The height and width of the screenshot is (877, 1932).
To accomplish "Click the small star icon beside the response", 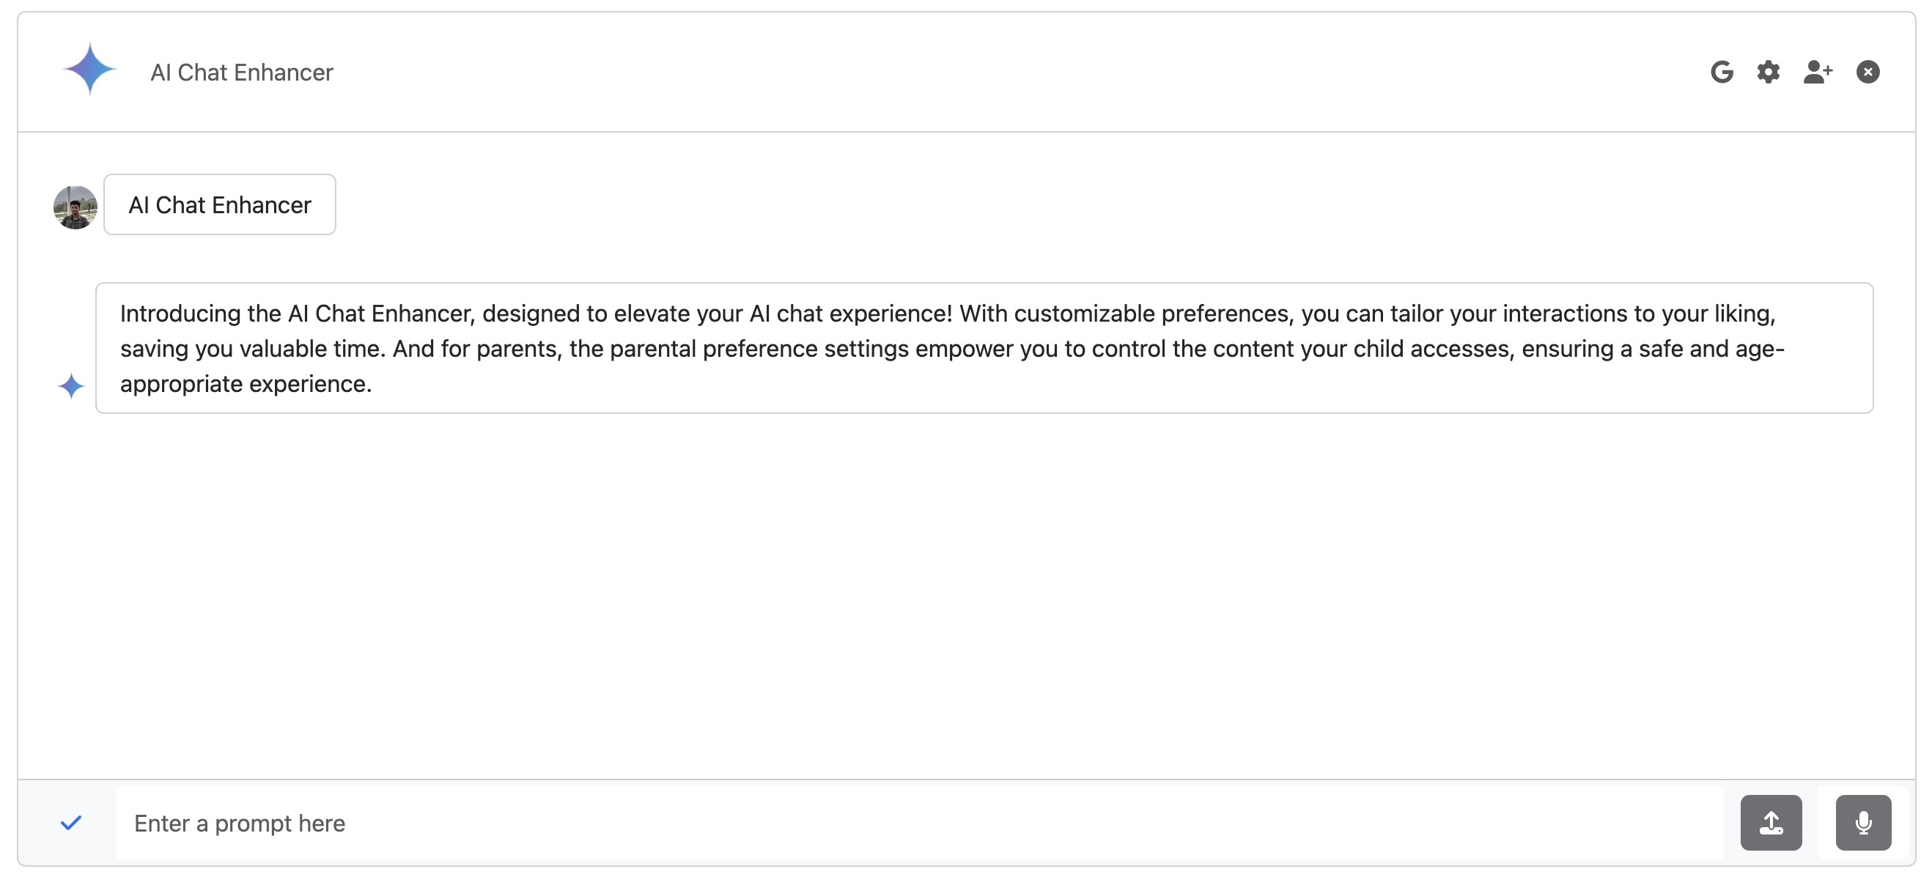I will (71, 386).
